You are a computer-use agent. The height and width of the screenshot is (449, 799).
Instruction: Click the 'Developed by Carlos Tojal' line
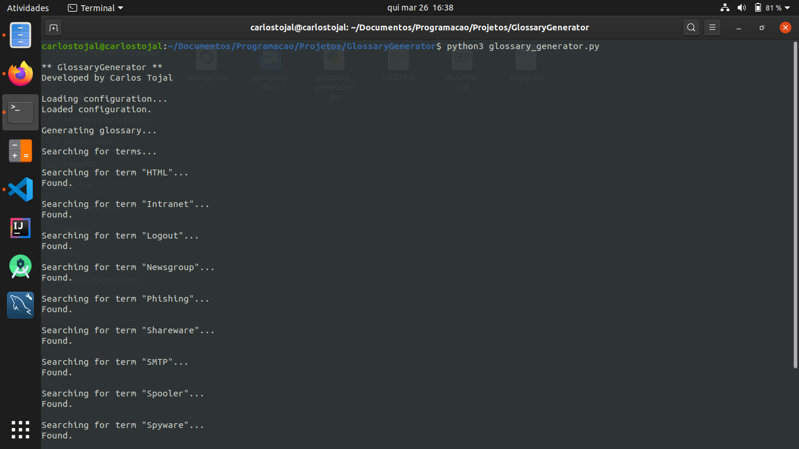(x=107, y=78)
